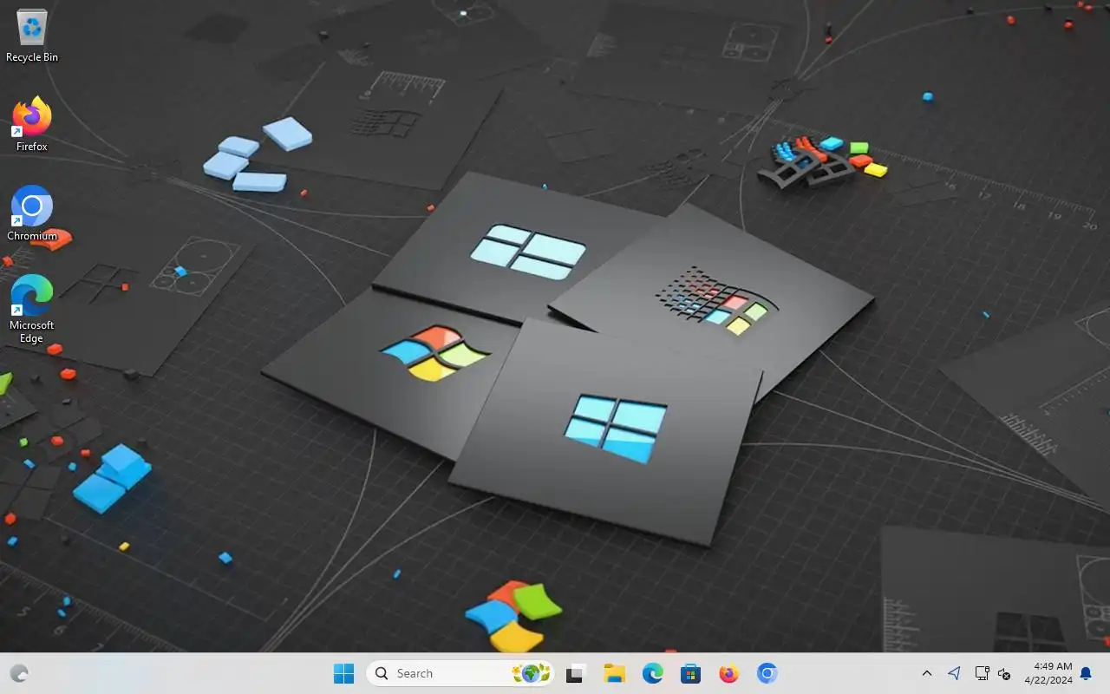Open Microsoft Store from the taskbar
The image size is (1110, 694).
pyautogui.click(x=691, y=673)
